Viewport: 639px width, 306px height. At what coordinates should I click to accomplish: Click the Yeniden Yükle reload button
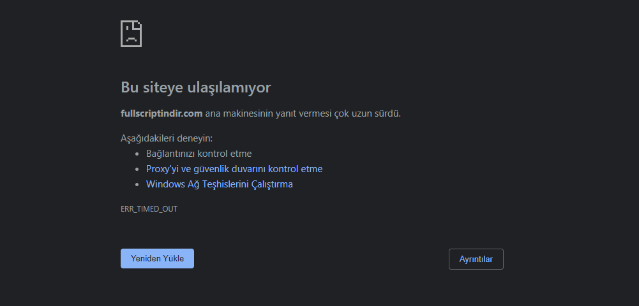pyautogui.click(x=157, y=258)
